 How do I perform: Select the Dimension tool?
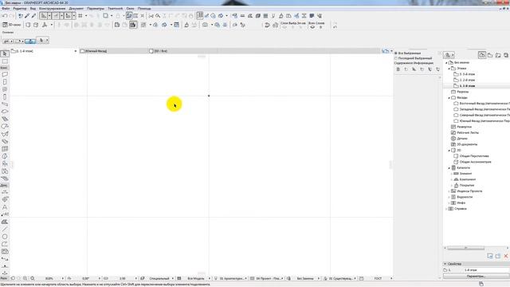[x=5, y=192]
